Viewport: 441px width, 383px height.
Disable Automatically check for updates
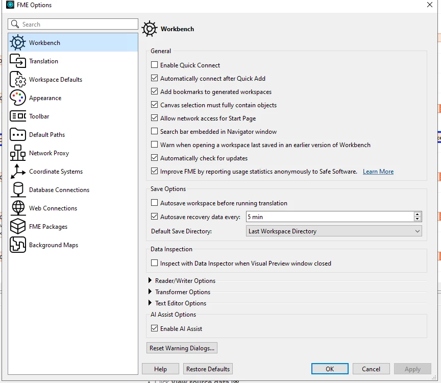(155, 158)
